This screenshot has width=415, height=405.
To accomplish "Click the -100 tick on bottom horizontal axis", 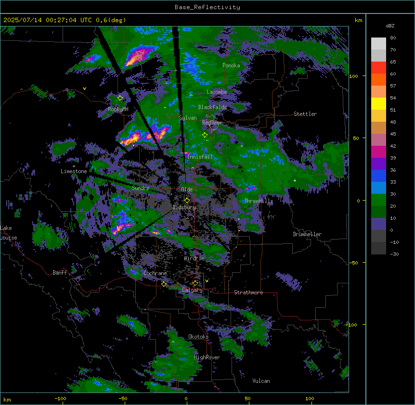I will coord(60,398).
